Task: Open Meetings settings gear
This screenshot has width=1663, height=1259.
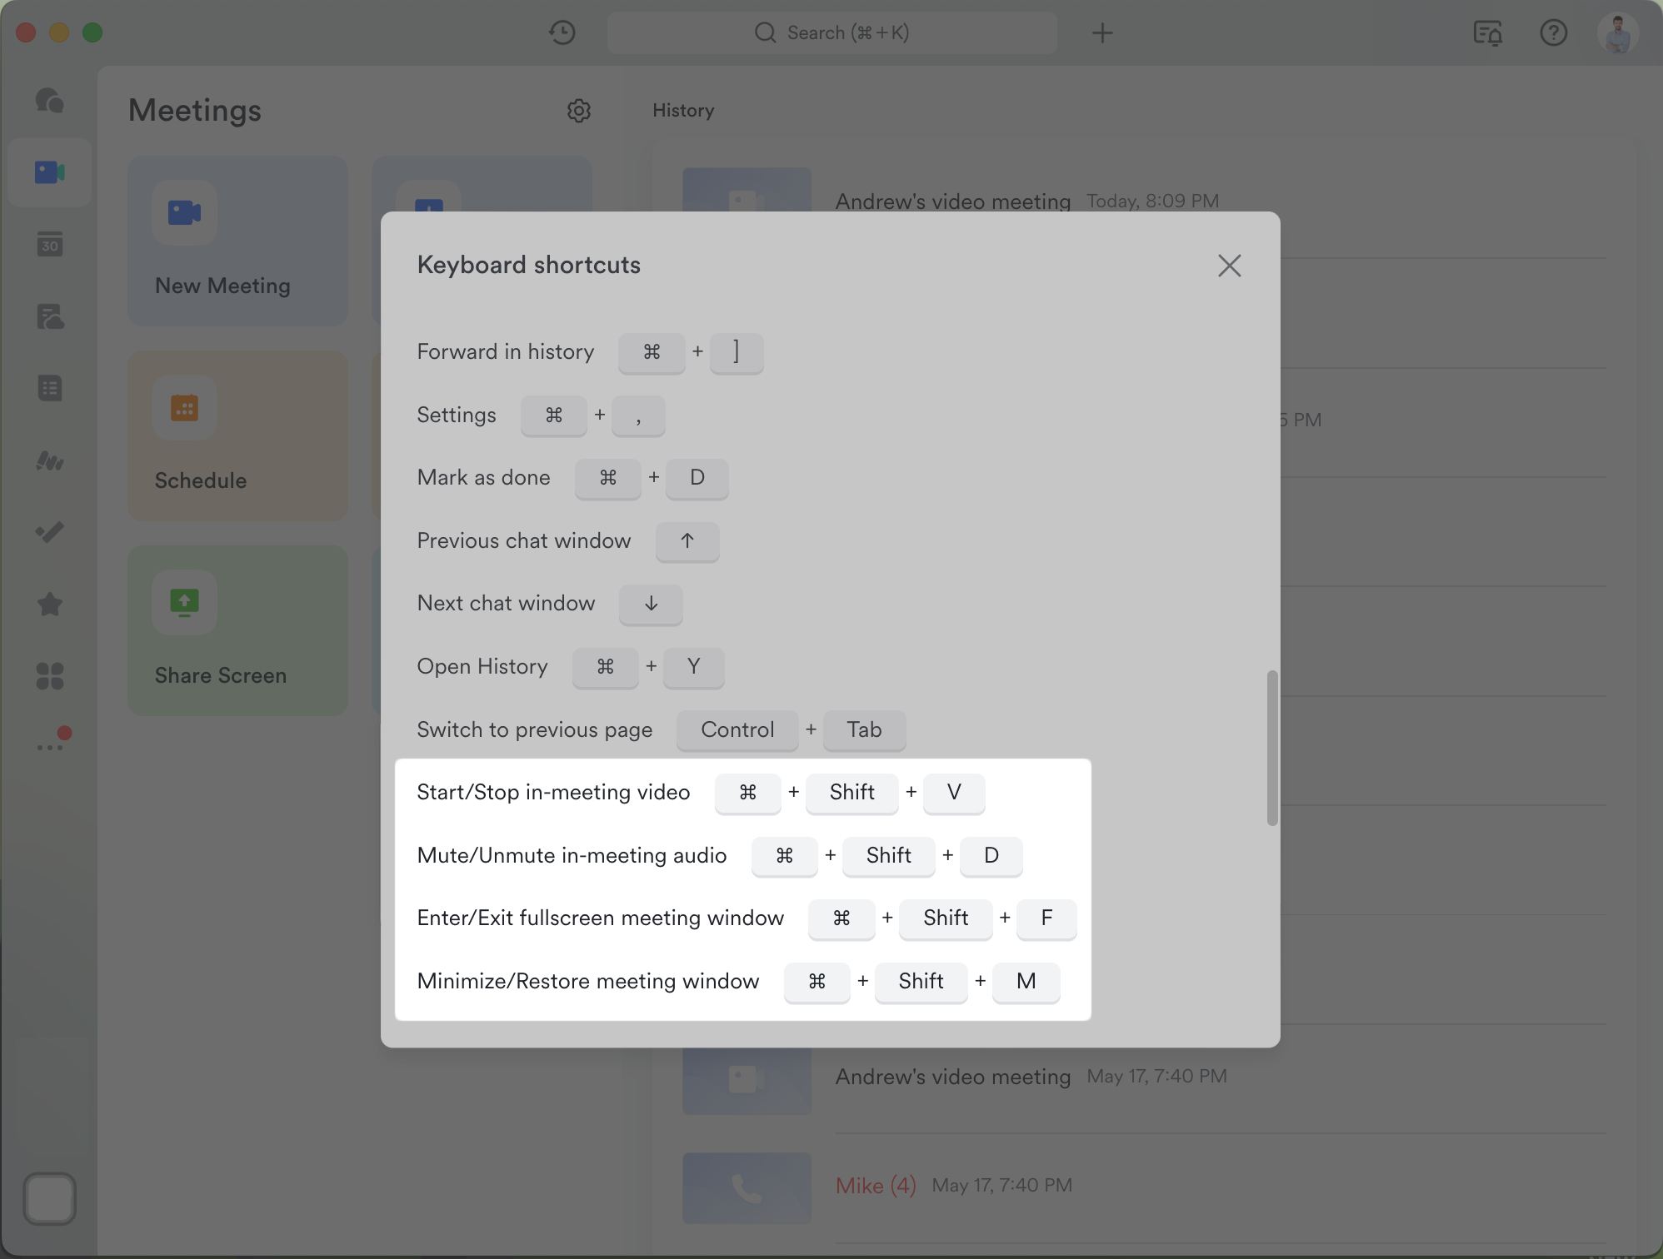Action: pos(580,111)
